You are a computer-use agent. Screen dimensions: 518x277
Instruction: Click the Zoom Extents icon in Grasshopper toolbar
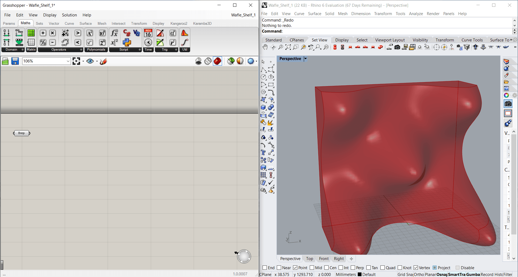(x=76, y=61)
